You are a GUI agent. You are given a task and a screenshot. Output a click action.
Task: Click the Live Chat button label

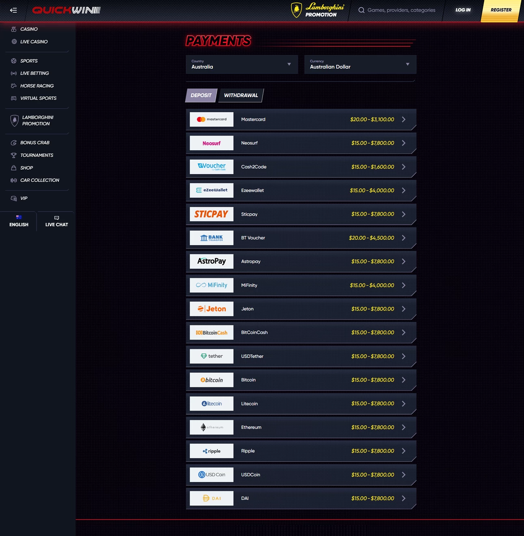point(57,225)
